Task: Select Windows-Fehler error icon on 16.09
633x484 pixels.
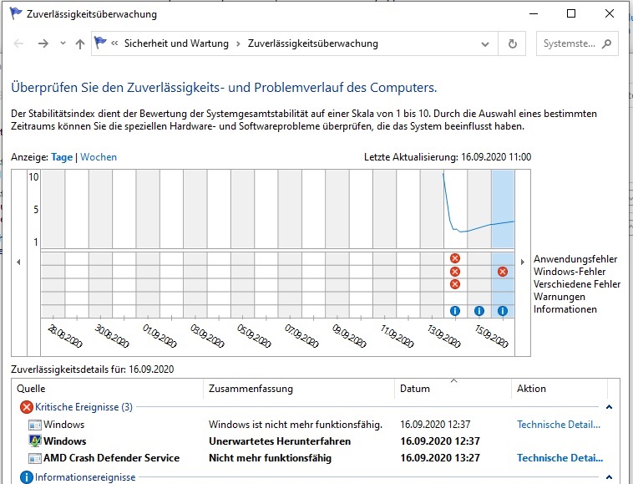Action: tap(503, 272)
